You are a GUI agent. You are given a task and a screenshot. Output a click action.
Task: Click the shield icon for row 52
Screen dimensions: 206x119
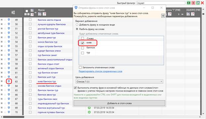pyautogui.click(x=9, y=33)
